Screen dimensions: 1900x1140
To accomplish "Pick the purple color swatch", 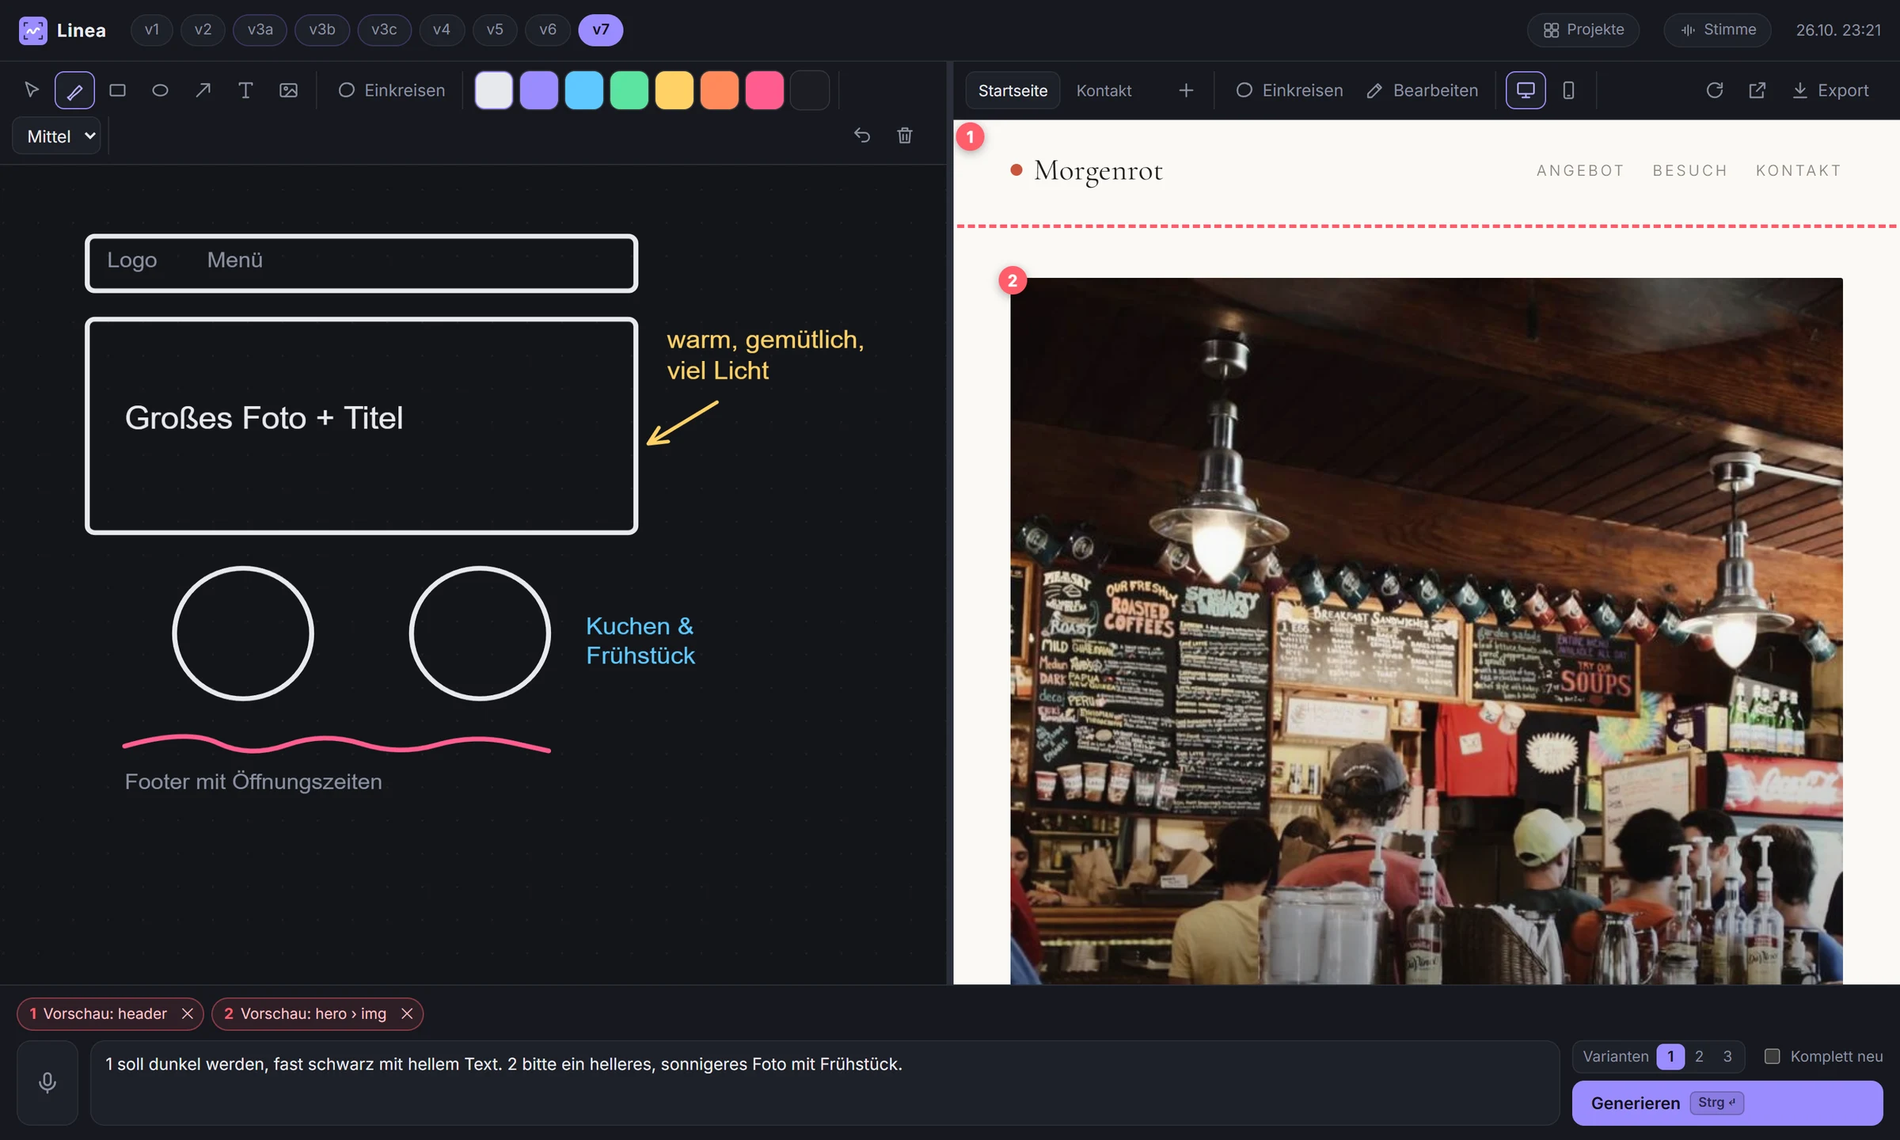I will point(539,90).
